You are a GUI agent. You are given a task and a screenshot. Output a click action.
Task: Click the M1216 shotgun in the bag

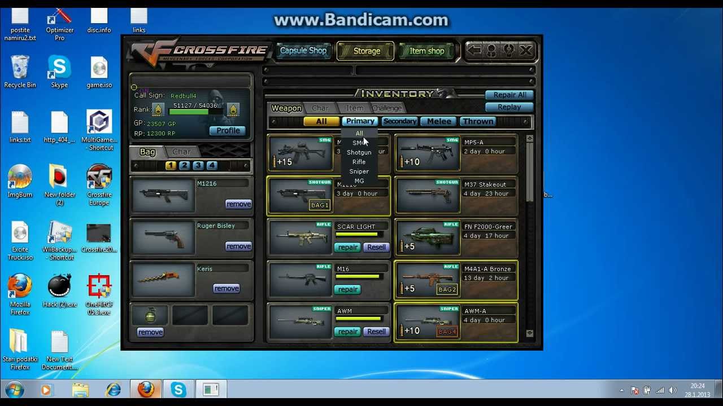[163, 195]
